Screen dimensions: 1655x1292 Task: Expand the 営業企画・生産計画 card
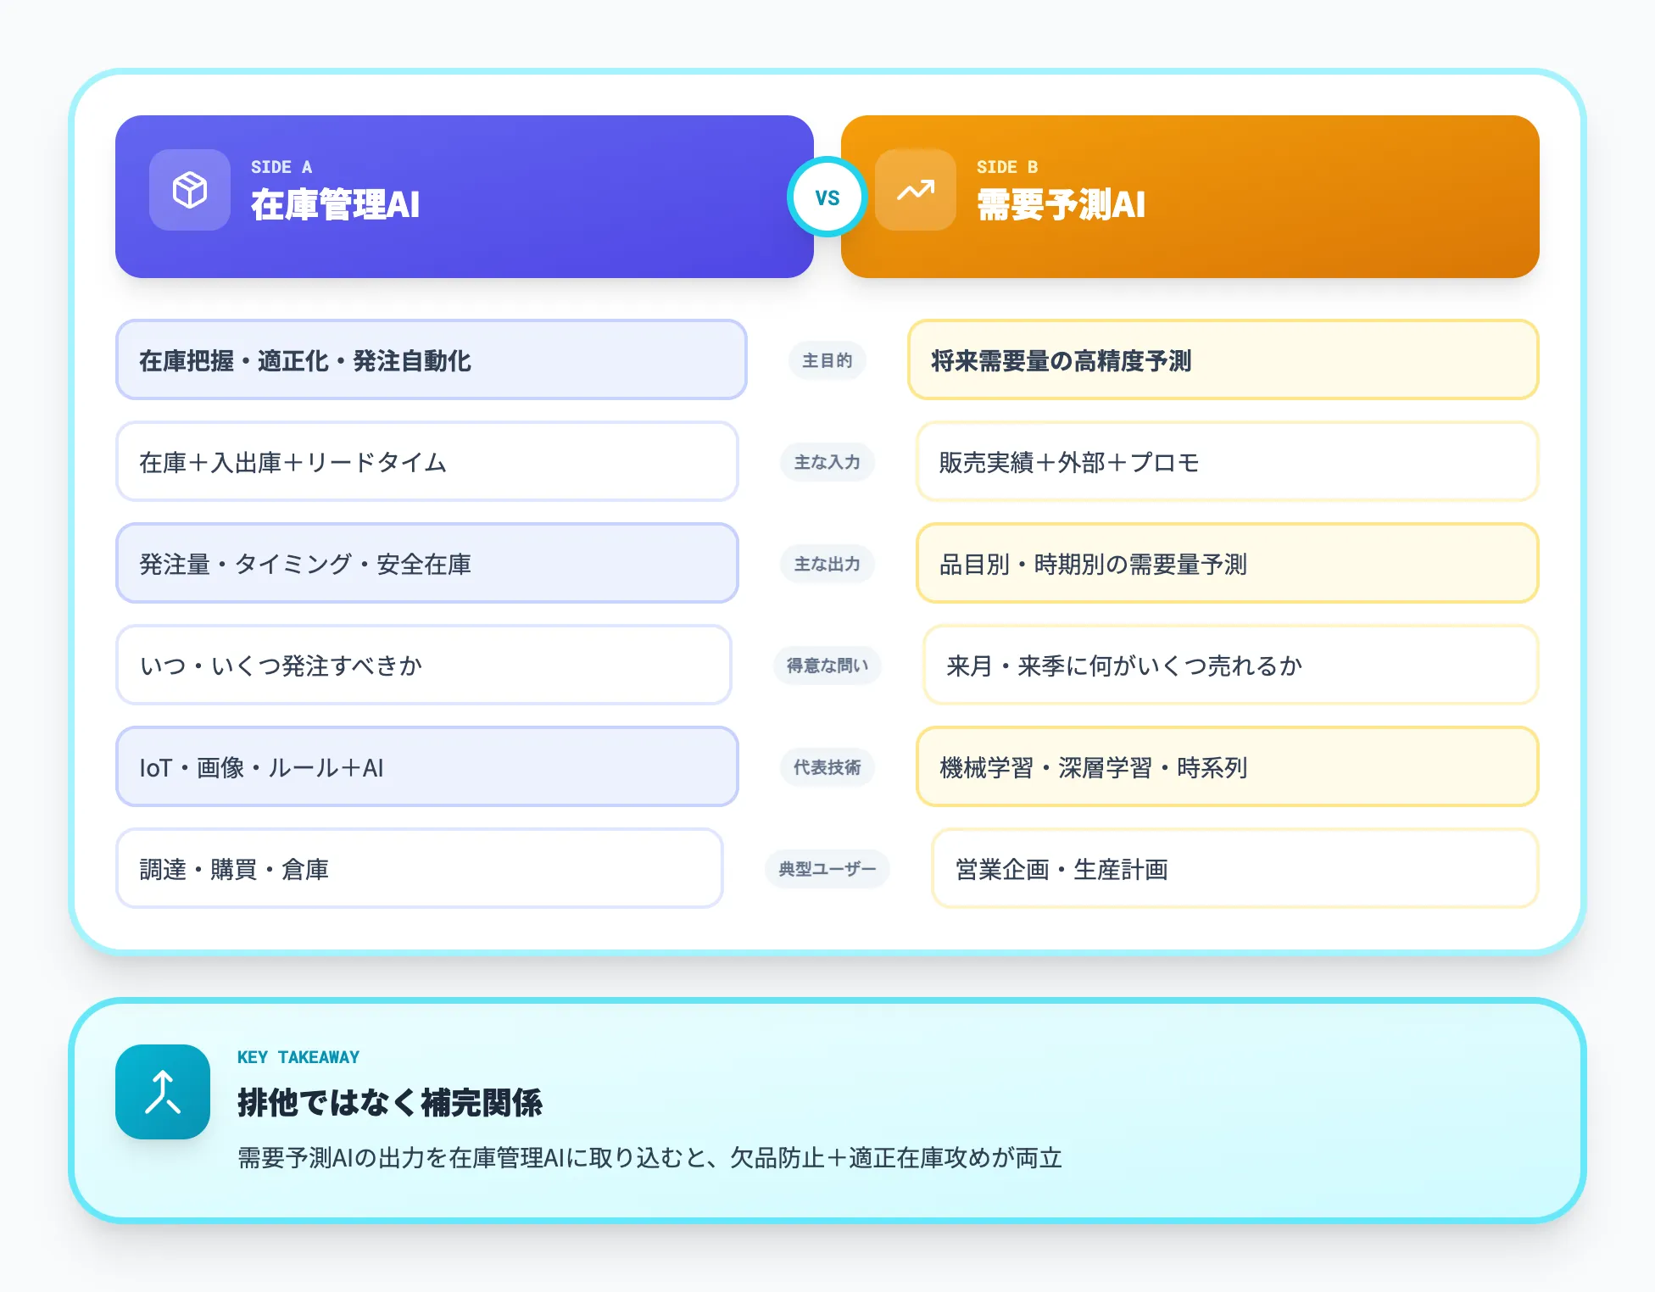point(1233,869)
